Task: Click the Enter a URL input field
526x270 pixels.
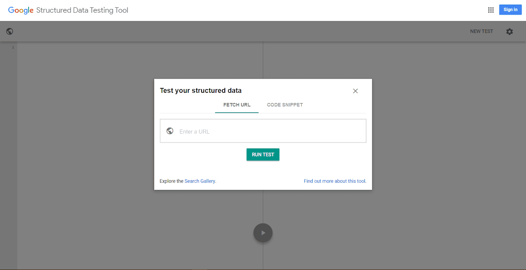Action: (x=263, y=131)
